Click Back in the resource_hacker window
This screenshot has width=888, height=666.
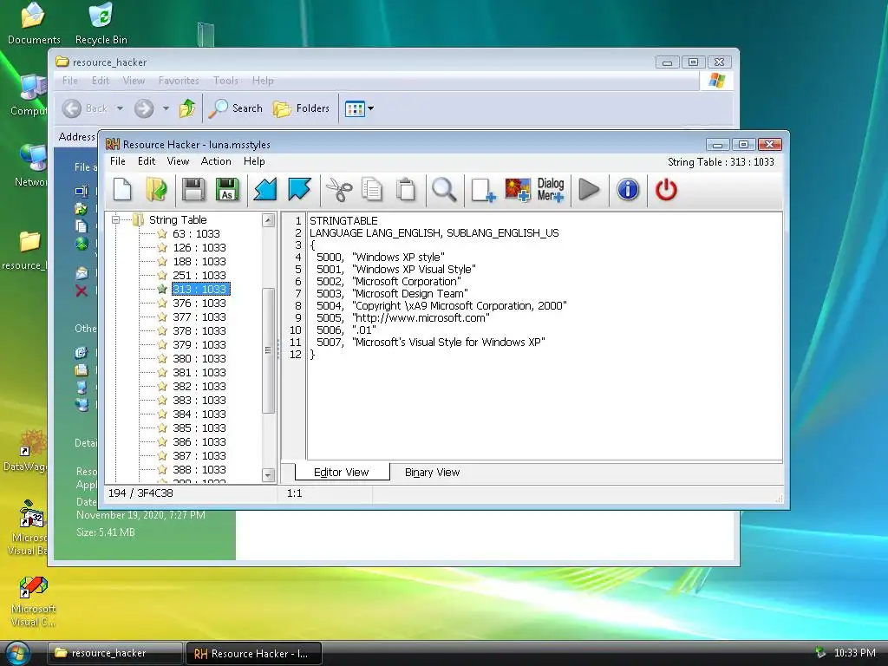tap(84, 108)
